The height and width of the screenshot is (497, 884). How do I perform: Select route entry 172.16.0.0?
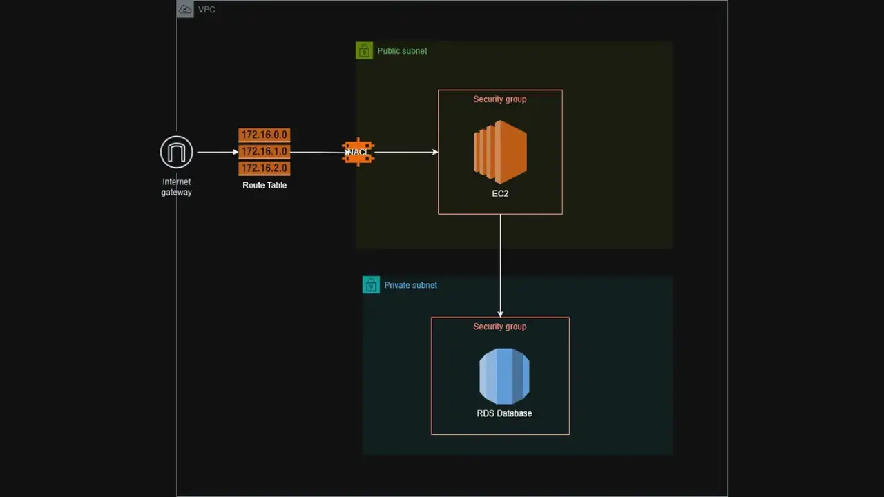coord(265,135)
